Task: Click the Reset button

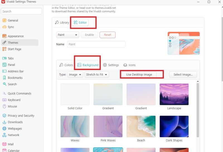Action: click(108, 35)
